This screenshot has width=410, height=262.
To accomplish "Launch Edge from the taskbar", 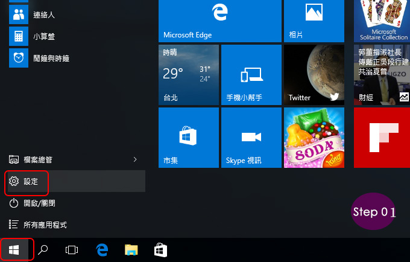I will pos(102,250).
